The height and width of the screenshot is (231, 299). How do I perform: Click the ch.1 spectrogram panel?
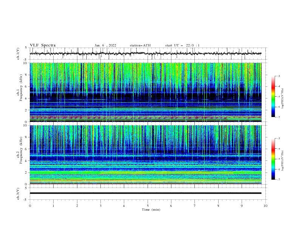145,92
